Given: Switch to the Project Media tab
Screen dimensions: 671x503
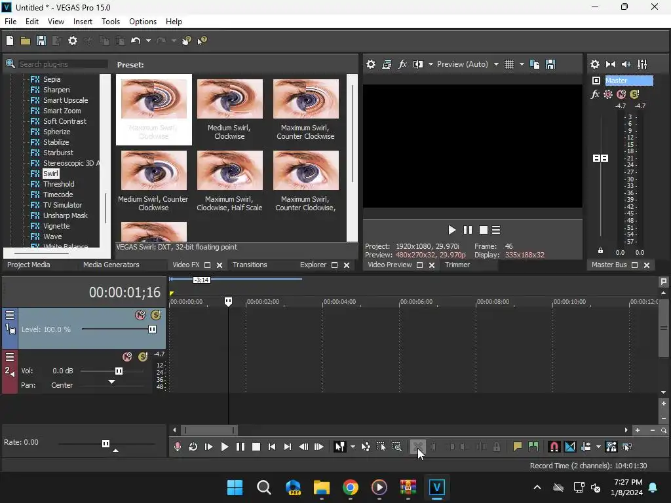Looking at the screenshot, I should pyautogui.click(x=29, y=265).
